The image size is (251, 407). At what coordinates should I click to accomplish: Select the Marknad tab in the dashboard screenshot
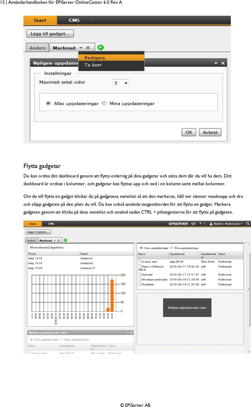[45, 240]
